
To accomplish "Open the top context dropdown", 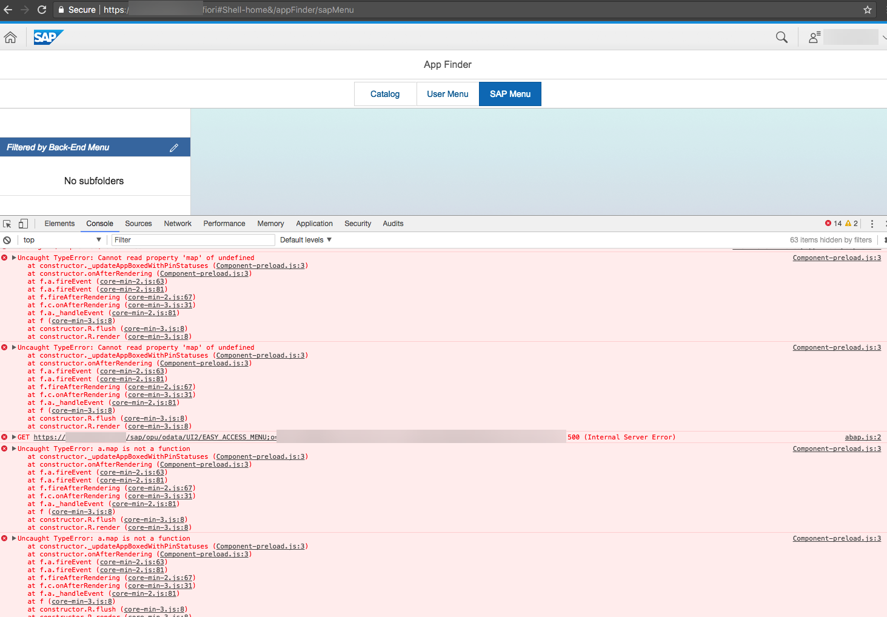I will [62, 240].
